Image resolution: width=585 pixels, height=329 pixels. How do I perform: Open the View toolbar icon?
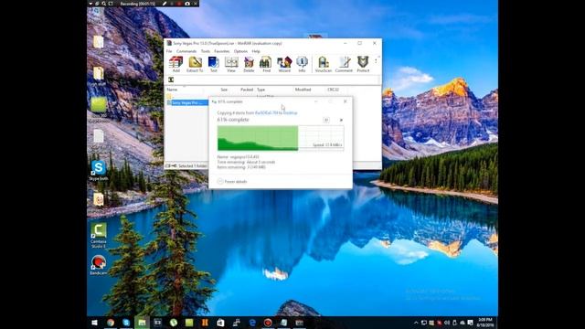[x=231, y=64]
